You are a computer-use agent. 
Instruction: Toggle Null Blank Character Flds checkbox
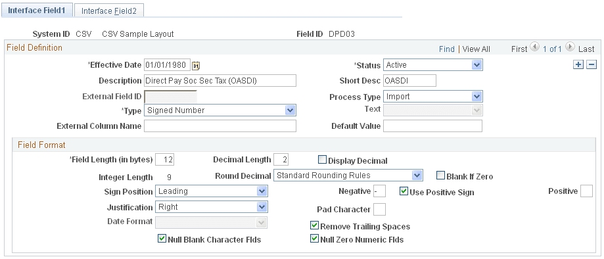coord(162,239)
